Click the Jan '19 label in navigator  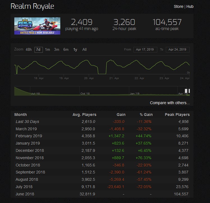click(x=135, y=93)
